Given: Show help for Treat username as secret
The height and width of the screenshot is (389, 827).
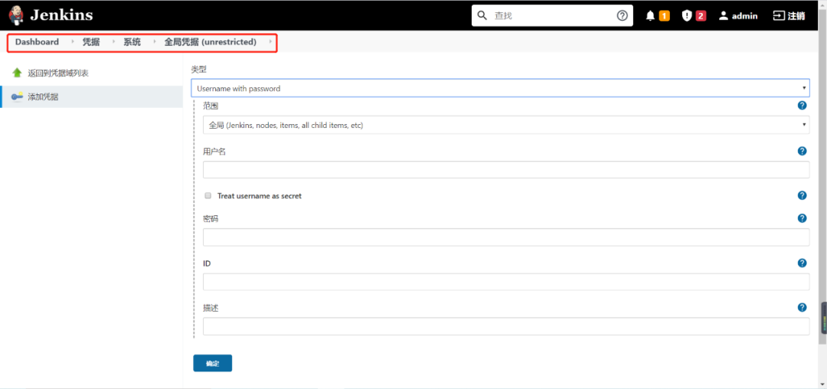Looking at the screenshot, I should pos(802,195).
